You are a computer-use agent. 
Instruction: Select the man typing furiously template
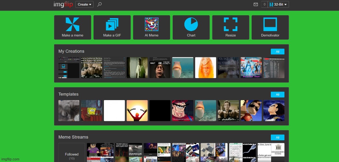tap(228, 110)
